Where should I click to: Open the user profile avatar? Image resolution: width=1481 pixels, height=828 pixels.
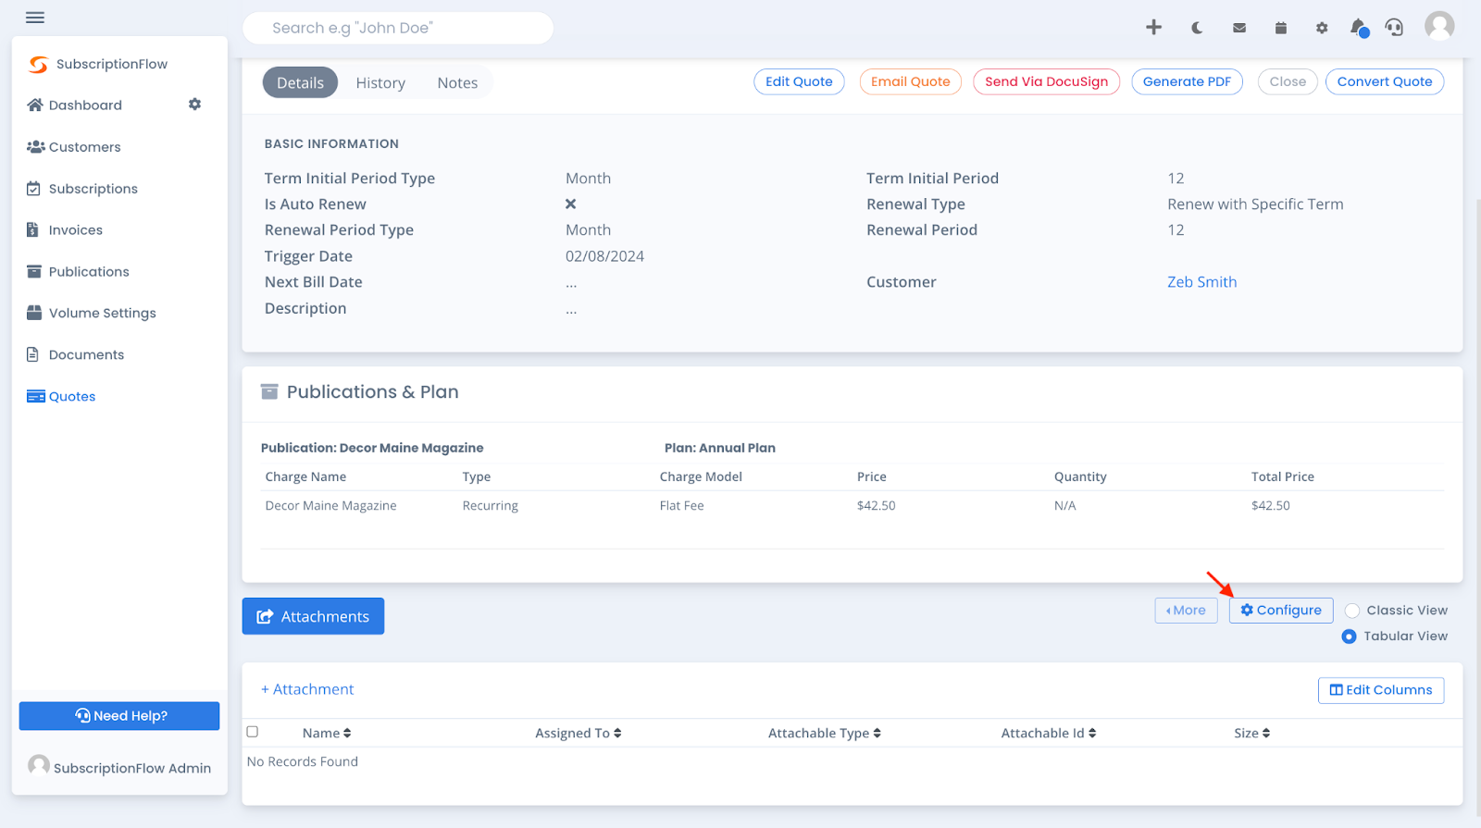point(1439,26)
